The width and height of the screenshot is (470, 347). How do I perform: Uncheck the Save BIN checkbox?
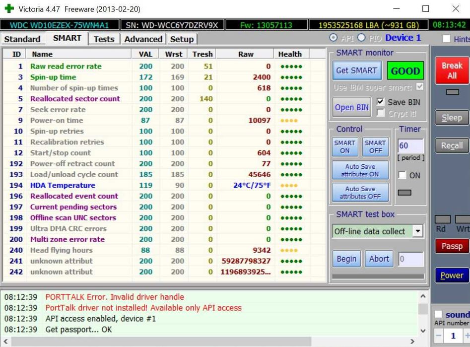[380, 102]
